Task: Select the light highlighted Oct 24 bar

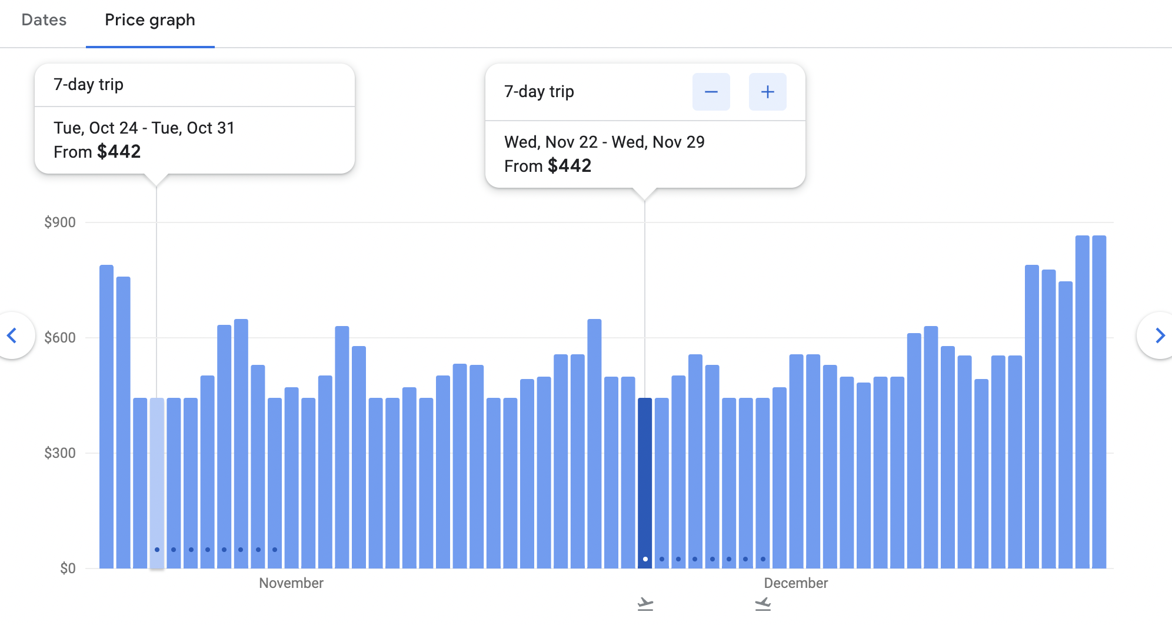Action: pyautogui.click(x=157, y=471)
